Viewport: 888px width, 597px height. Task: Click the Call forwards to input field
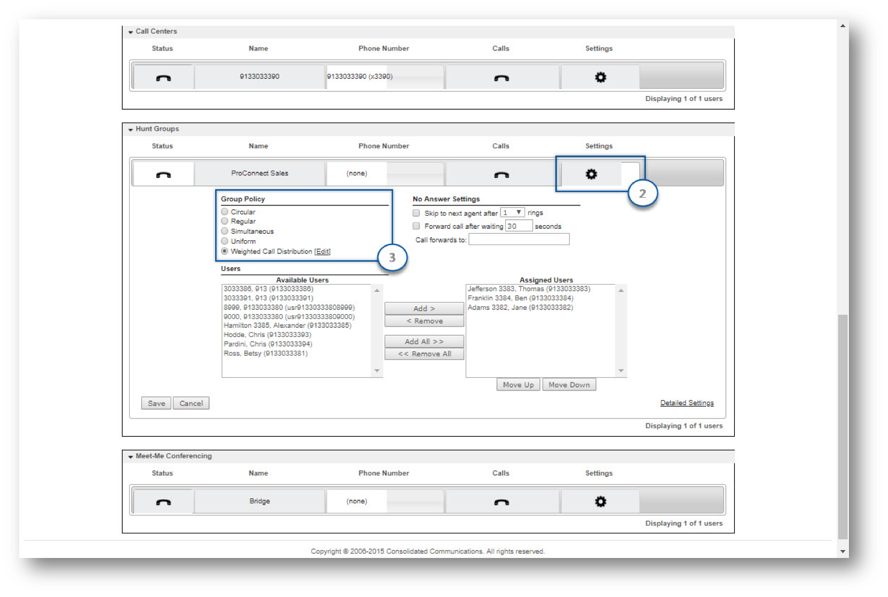point(519,240)
